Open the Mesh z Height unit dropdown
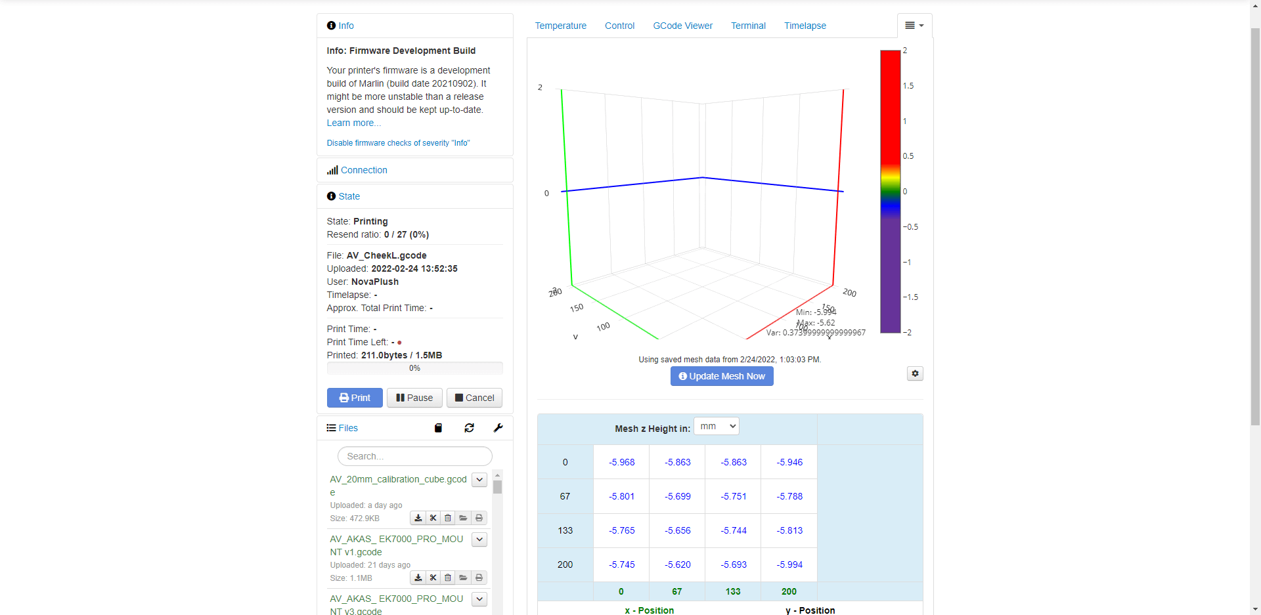The image size is (1261, 615). 717,427
